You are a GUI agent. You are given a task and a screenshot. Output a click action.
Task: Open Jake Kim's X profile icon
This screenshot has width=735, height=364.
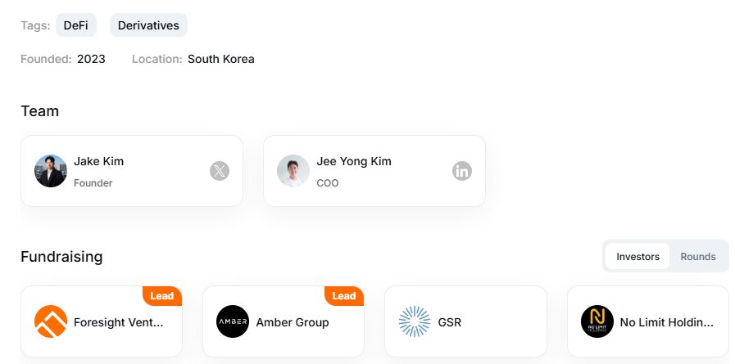(220, 171)
